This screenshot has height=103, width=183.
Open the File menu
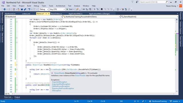pos(3,6)
